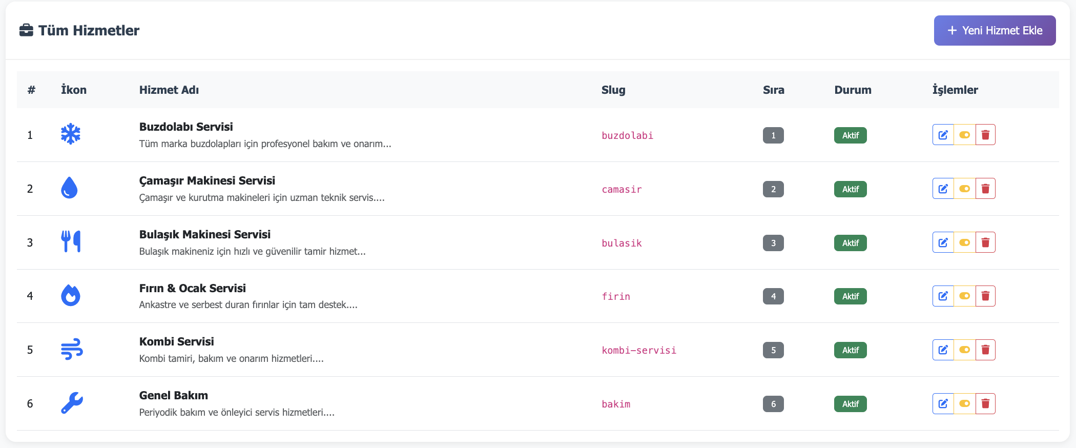Delete the Genel Bakım service
The image size is (1076, 448).
pyautogui.click(x=985, y=404)
